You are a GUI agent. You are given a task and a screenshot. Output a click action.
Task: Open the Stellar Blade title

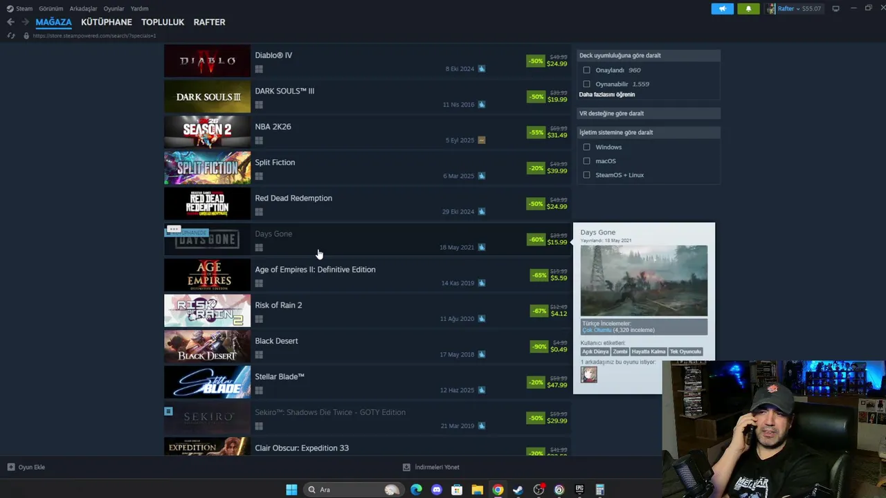(280, 376)
